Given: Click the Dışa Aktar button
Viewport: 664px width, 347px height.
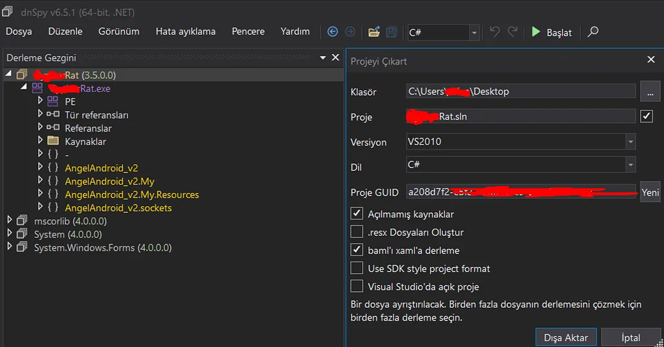Looking at the screenshot, I should click(566, 337).
